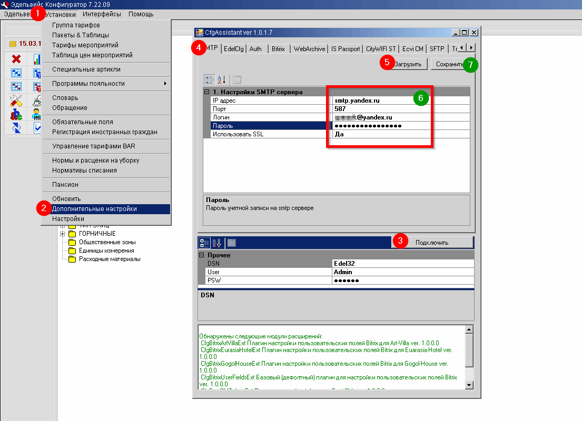Open the WebArchive tab
The width and height of the screenshot is (582, 421).
coord(309,49)
